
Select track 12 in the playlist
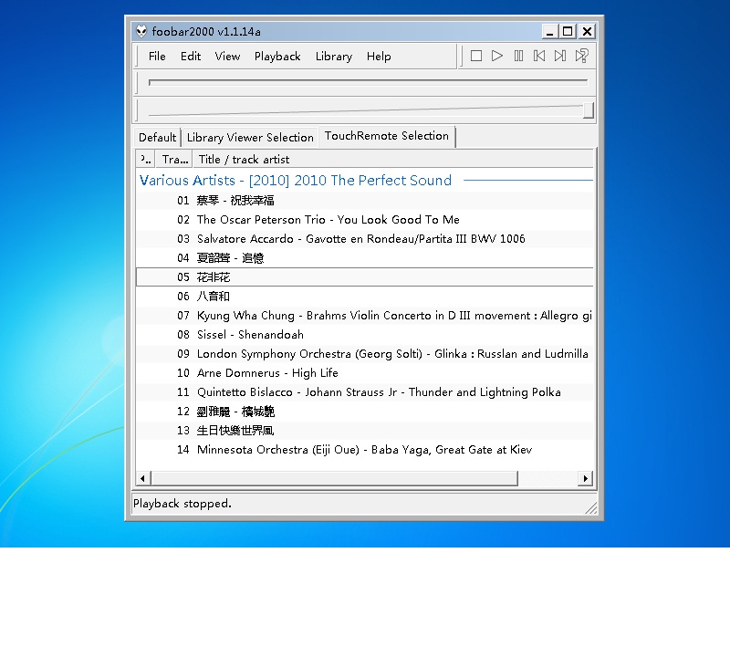coord(364,412)
